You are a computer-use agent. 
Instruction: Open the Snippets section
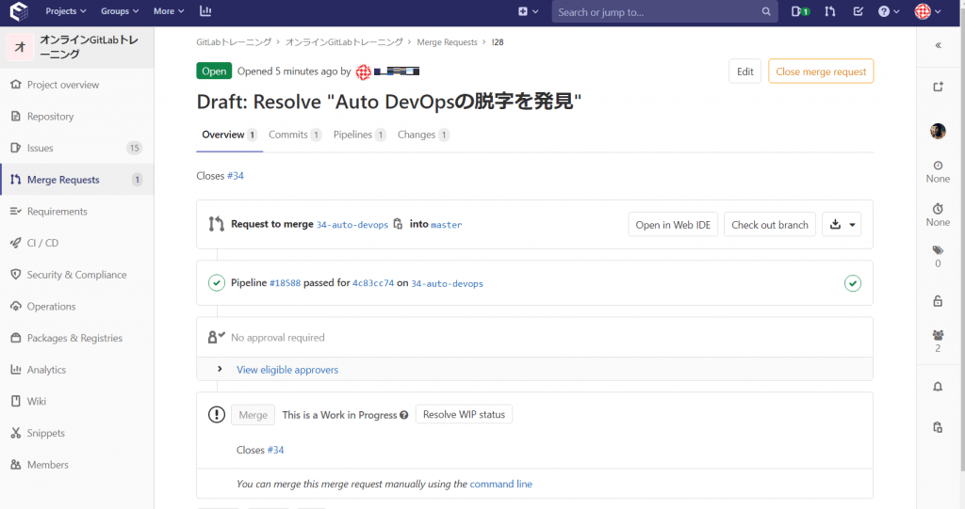pos(45,433)
